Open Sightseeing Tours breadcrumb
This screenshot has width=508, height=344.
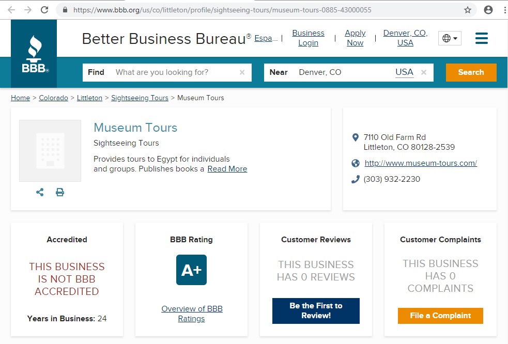tap(140, 98)
